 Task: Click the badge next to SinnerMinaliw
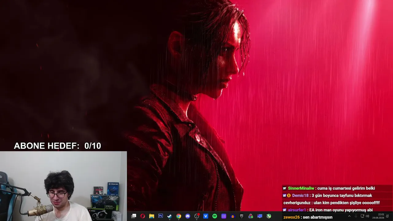tap(285, 188)
